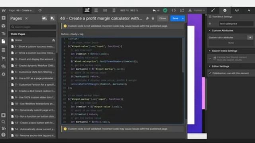
Task: Add a custom div attribute with plus
Action: point(250,37)
